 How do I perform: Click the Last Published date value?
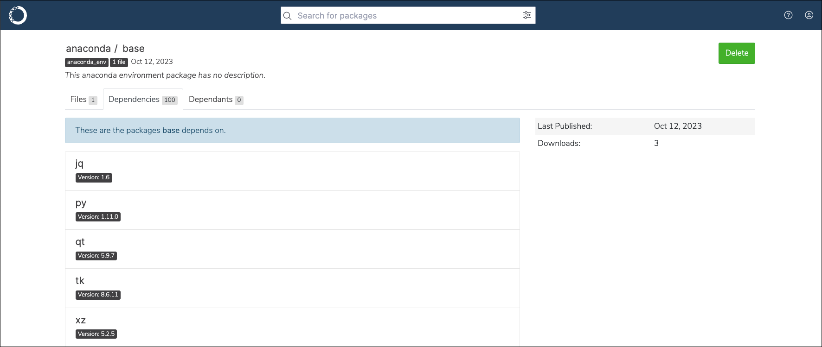coord(678,126)
